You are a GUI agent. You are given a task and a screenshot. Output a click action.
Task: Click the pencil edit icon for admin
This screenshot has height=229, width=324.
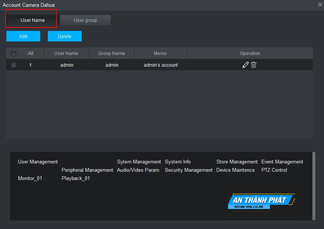[x=245, y=65]
